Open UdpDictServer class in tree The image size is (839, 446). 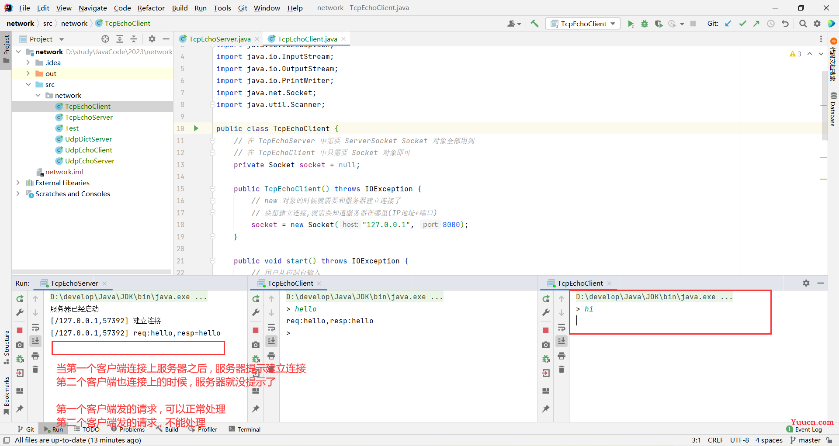click(88, 139)
